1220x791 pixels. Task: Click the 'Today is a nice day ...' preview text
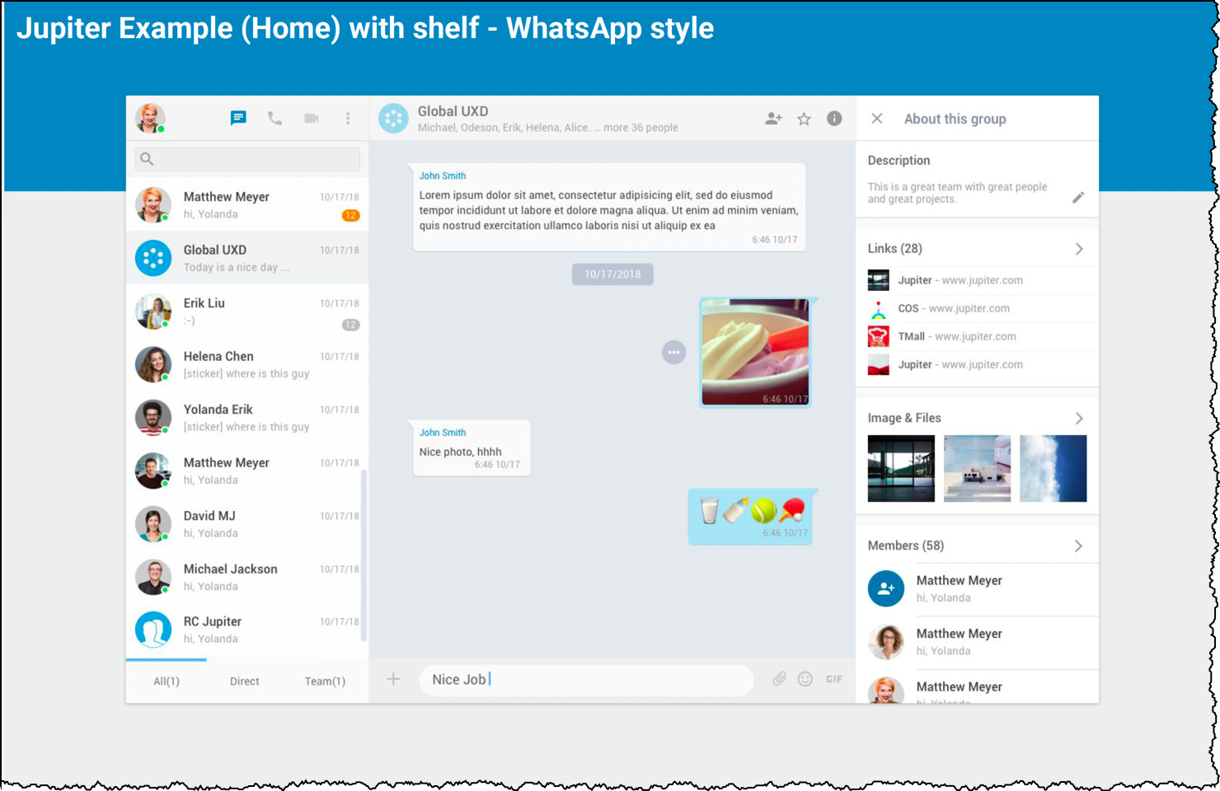(x=237, y=268)
